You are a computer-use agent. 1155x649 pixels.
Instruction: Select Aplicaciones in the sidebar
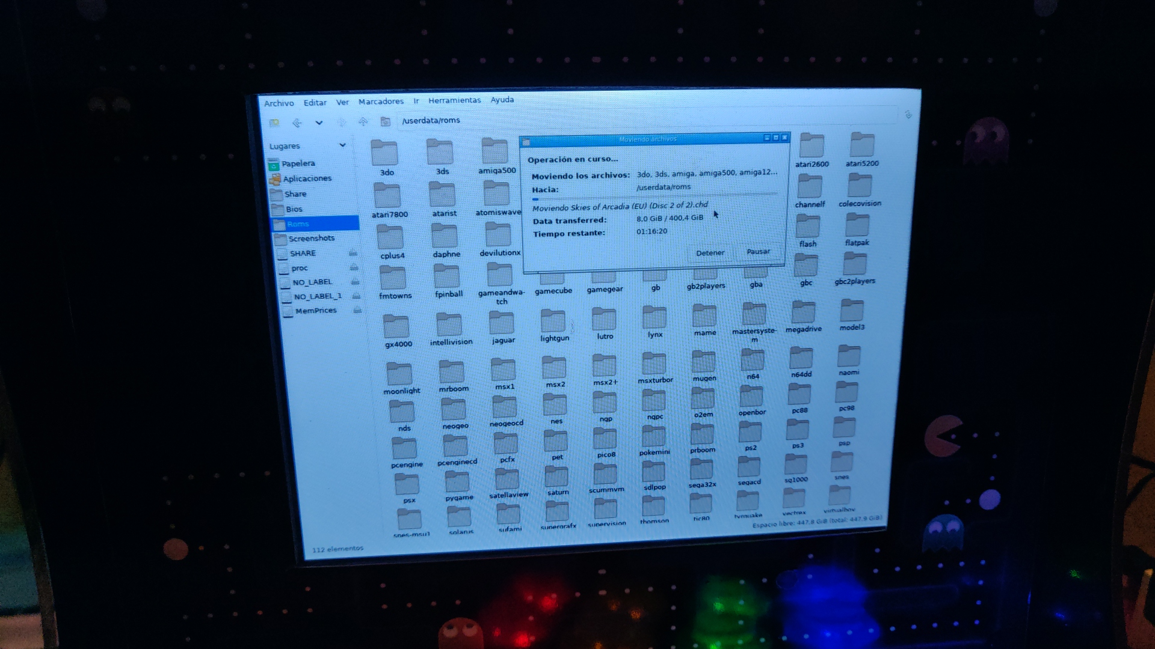(307, 178)
